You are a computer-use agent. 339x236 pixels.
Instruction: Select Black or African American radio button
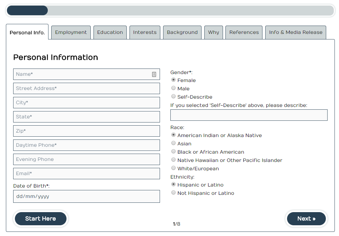point(173,152)
